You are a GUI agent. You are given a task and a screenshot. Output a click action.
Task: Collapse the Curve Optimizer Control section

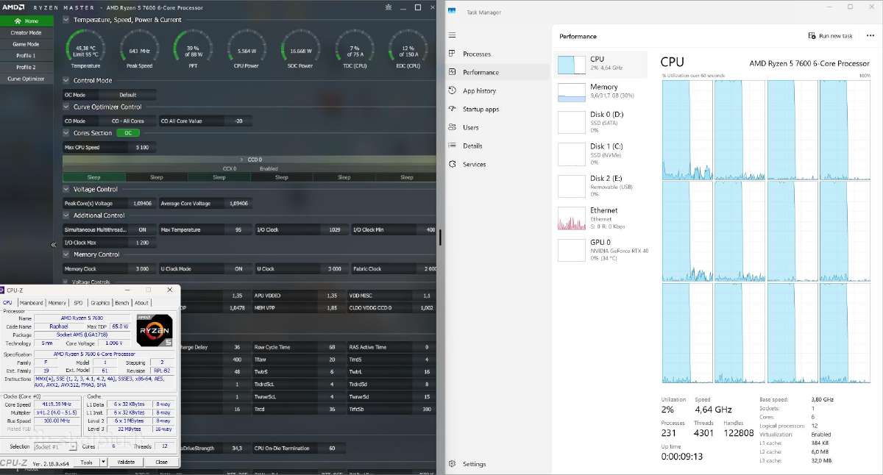click(66, 107)
